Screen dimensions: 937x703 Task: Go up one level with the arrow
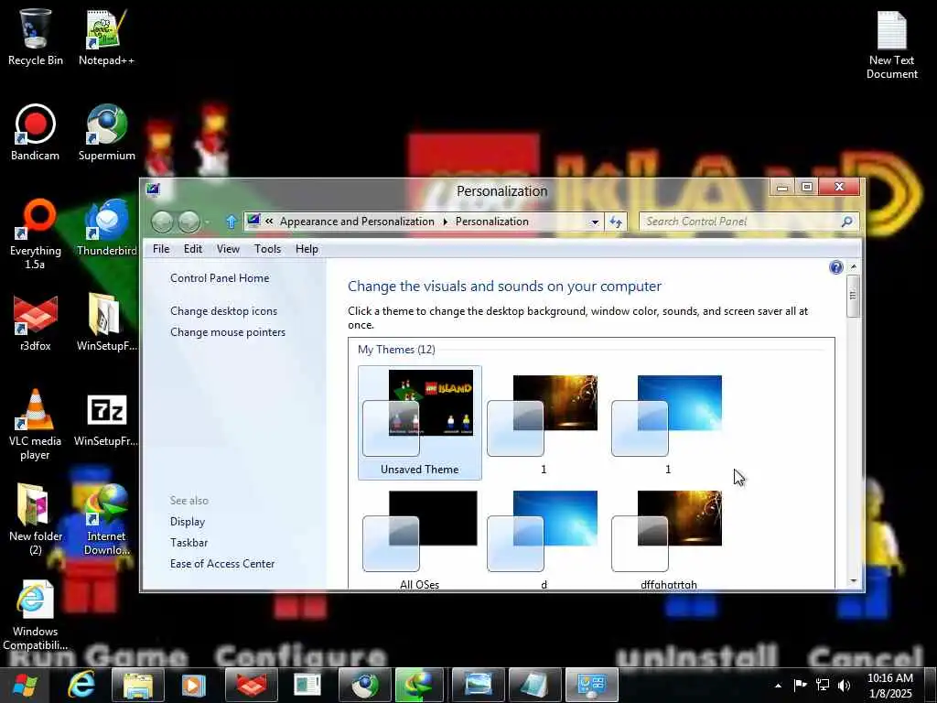tap(232, 222)
